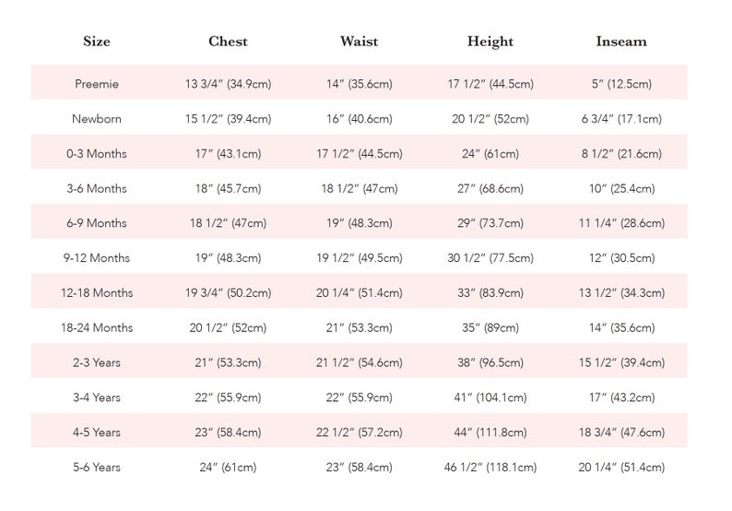Click the Size column header

(97, 42)
